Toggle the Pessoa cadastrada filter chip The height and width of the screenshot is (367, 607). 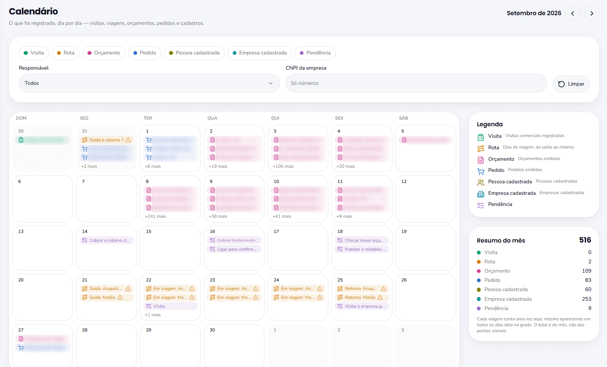pos(194,53)
